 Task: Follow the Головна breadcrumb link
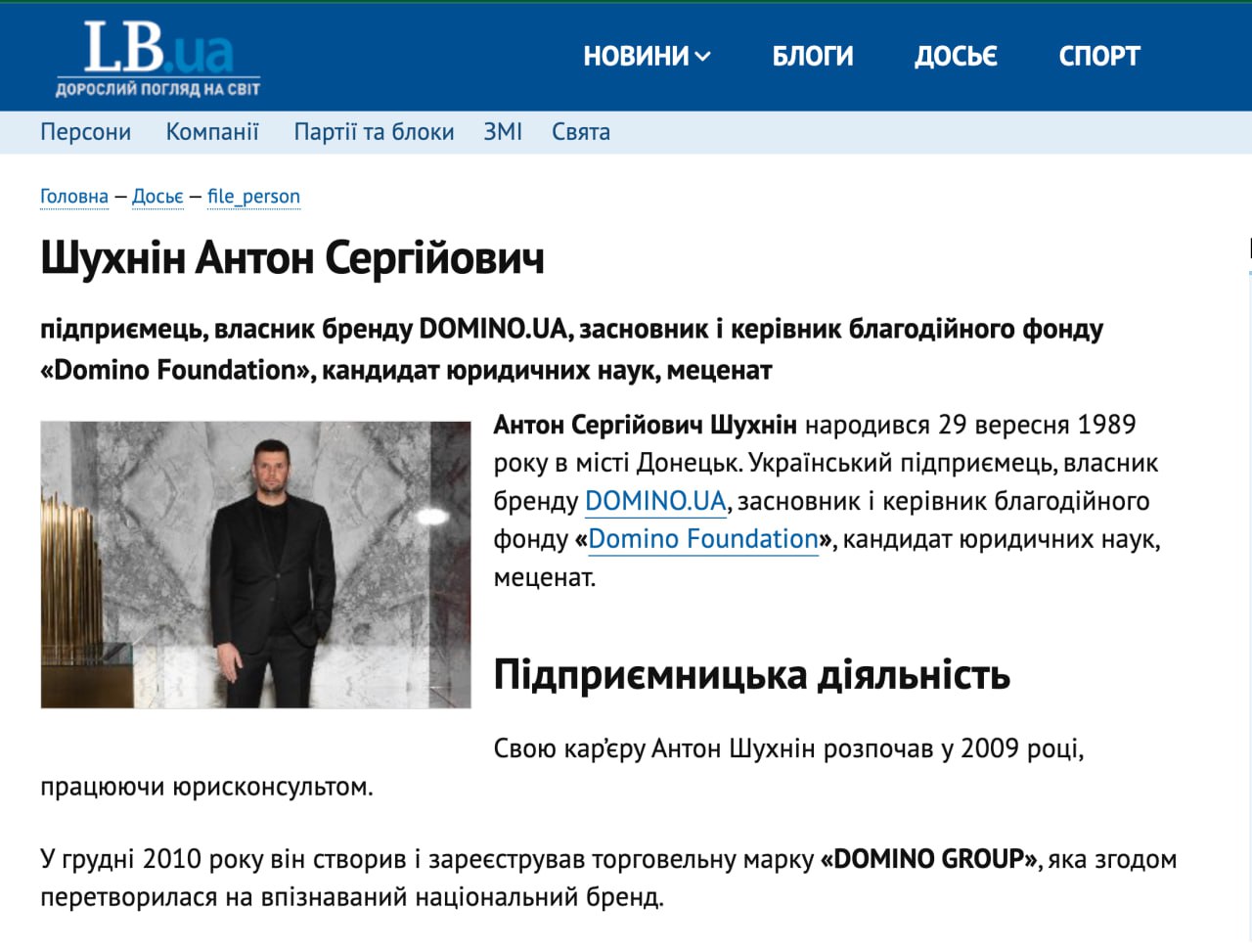[x=74, y=197]
